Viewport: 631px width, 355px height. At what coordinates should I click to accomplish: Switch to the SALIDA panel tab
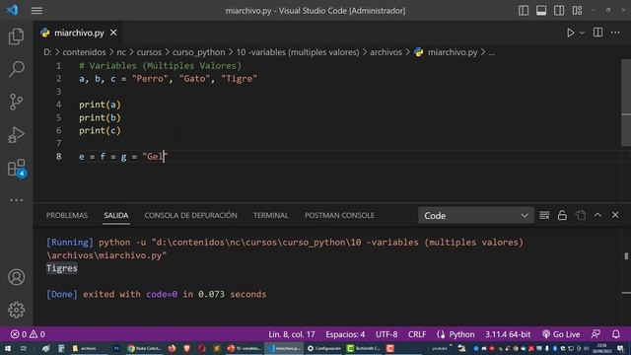(x=116, y=215)
